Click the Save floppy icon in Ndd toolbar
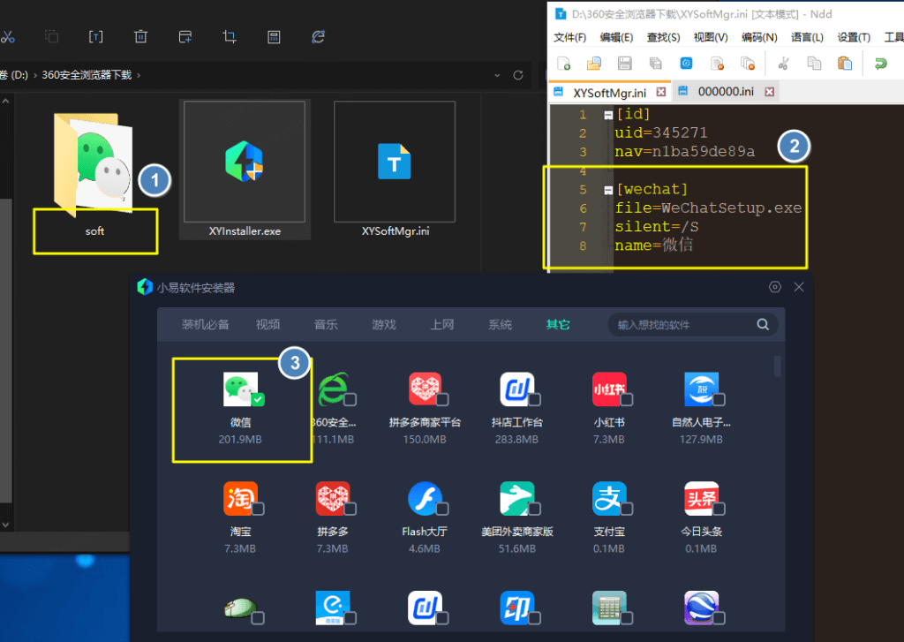Screen dimensions: 904x642 (x=624, y=64)
